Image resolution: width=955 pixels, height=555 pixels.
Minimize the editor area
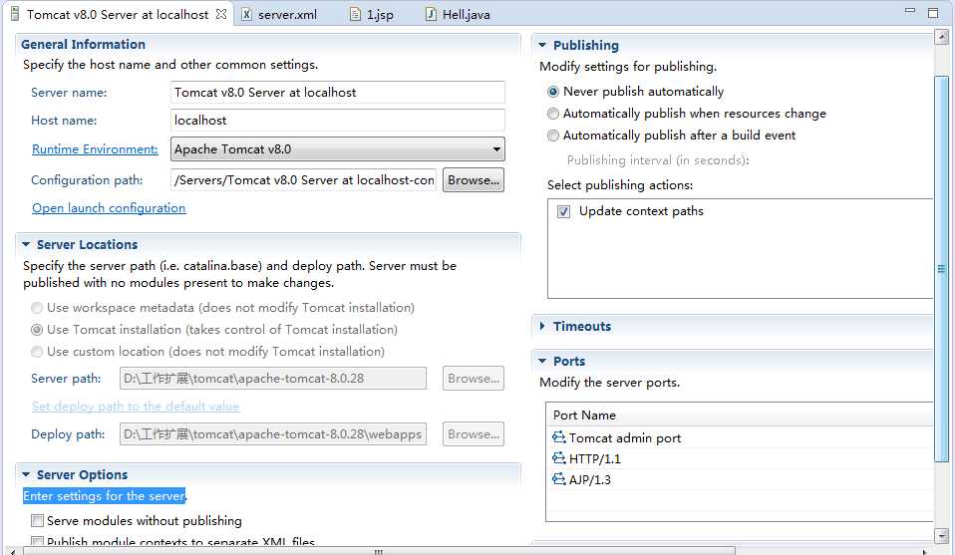(x=910, y=10)
